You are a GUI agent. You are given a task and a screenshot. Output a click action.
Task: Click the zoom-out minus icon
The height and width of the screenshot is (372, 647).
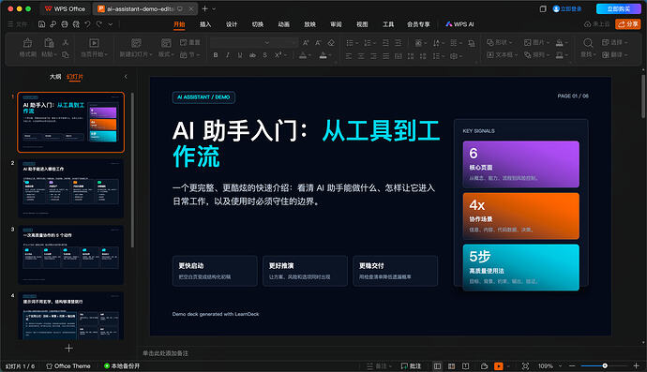[x=572, y=365]
